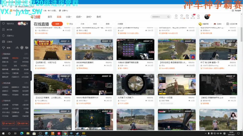Expand the 分类 dropdown menu
Viewport: 243px width, 136px height.
coord(69,17)
